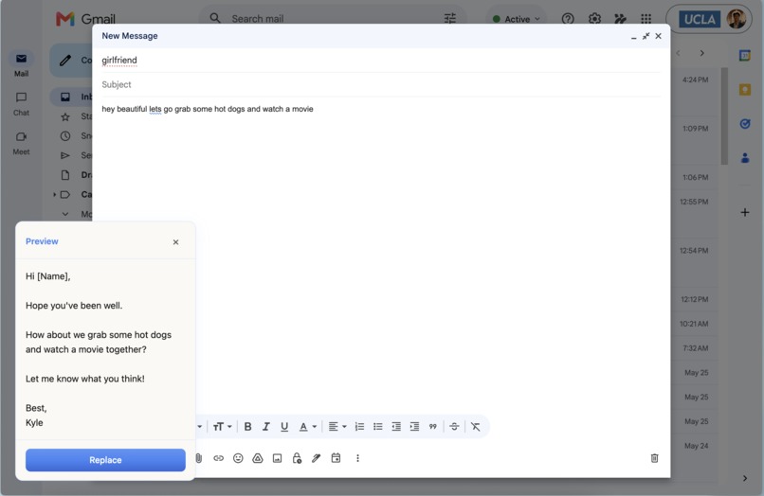764x496 pixels.
Task: Open Google Keep side panel
Action: pos(744,90)
